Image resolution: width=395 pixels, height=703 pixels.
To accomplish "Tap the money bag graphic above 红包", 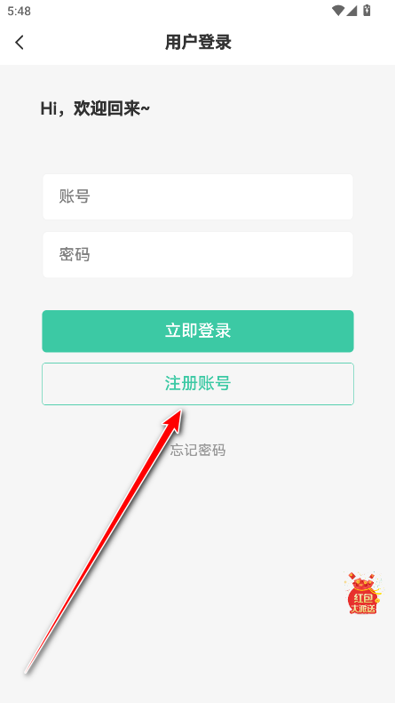I will click(x=363, y=582).
